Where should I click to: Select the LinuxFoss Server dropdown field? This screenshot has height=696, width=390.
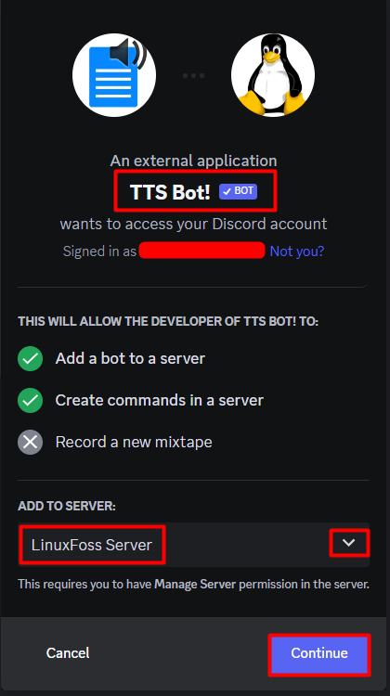tap(194, 545)
